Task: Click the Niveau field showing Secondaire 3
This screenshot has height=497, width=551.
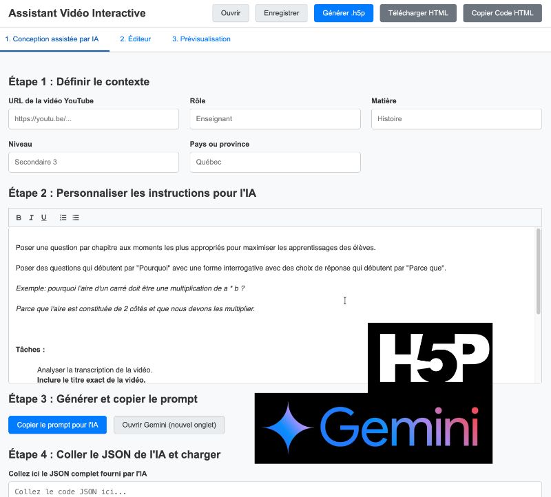Action: [x=94, y=162]
